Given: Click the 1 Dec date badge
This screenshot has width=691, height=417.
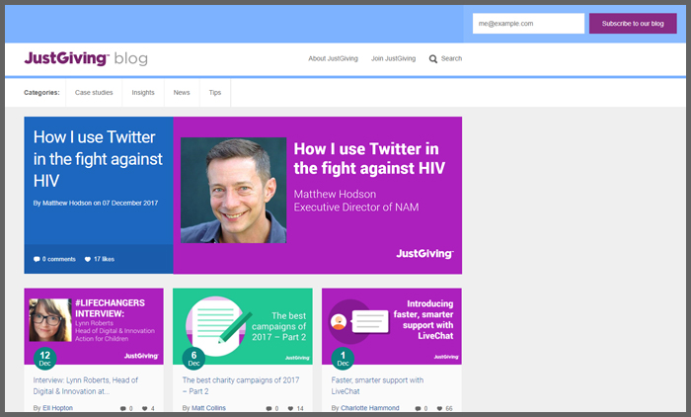Looking at the screenshot, I should coord(343,359).
